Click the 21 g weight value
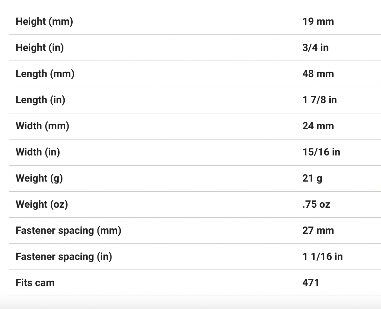Screen dimensions: 381x309 [312, 178]
